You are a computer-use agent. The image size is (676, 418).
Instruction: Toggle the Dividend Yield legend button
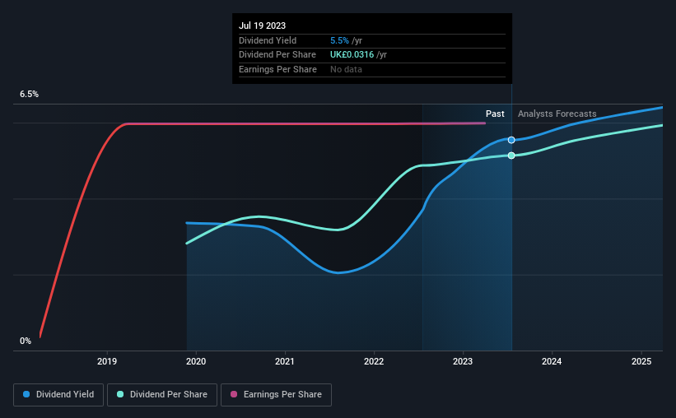[58, 395]
